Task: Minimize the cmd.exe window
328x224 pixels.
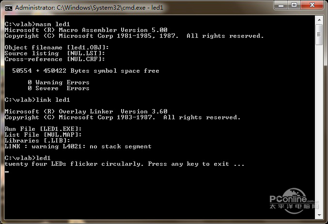Action: (281, 5)
